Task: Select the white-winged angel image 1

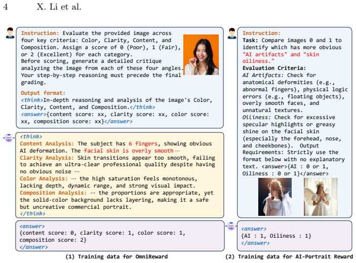Action: point(321,197)
